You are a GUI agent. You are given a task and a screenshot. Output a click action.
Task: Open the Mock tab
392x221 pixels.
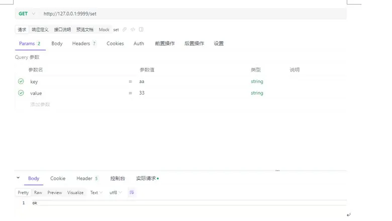click(x=104, y=30)
